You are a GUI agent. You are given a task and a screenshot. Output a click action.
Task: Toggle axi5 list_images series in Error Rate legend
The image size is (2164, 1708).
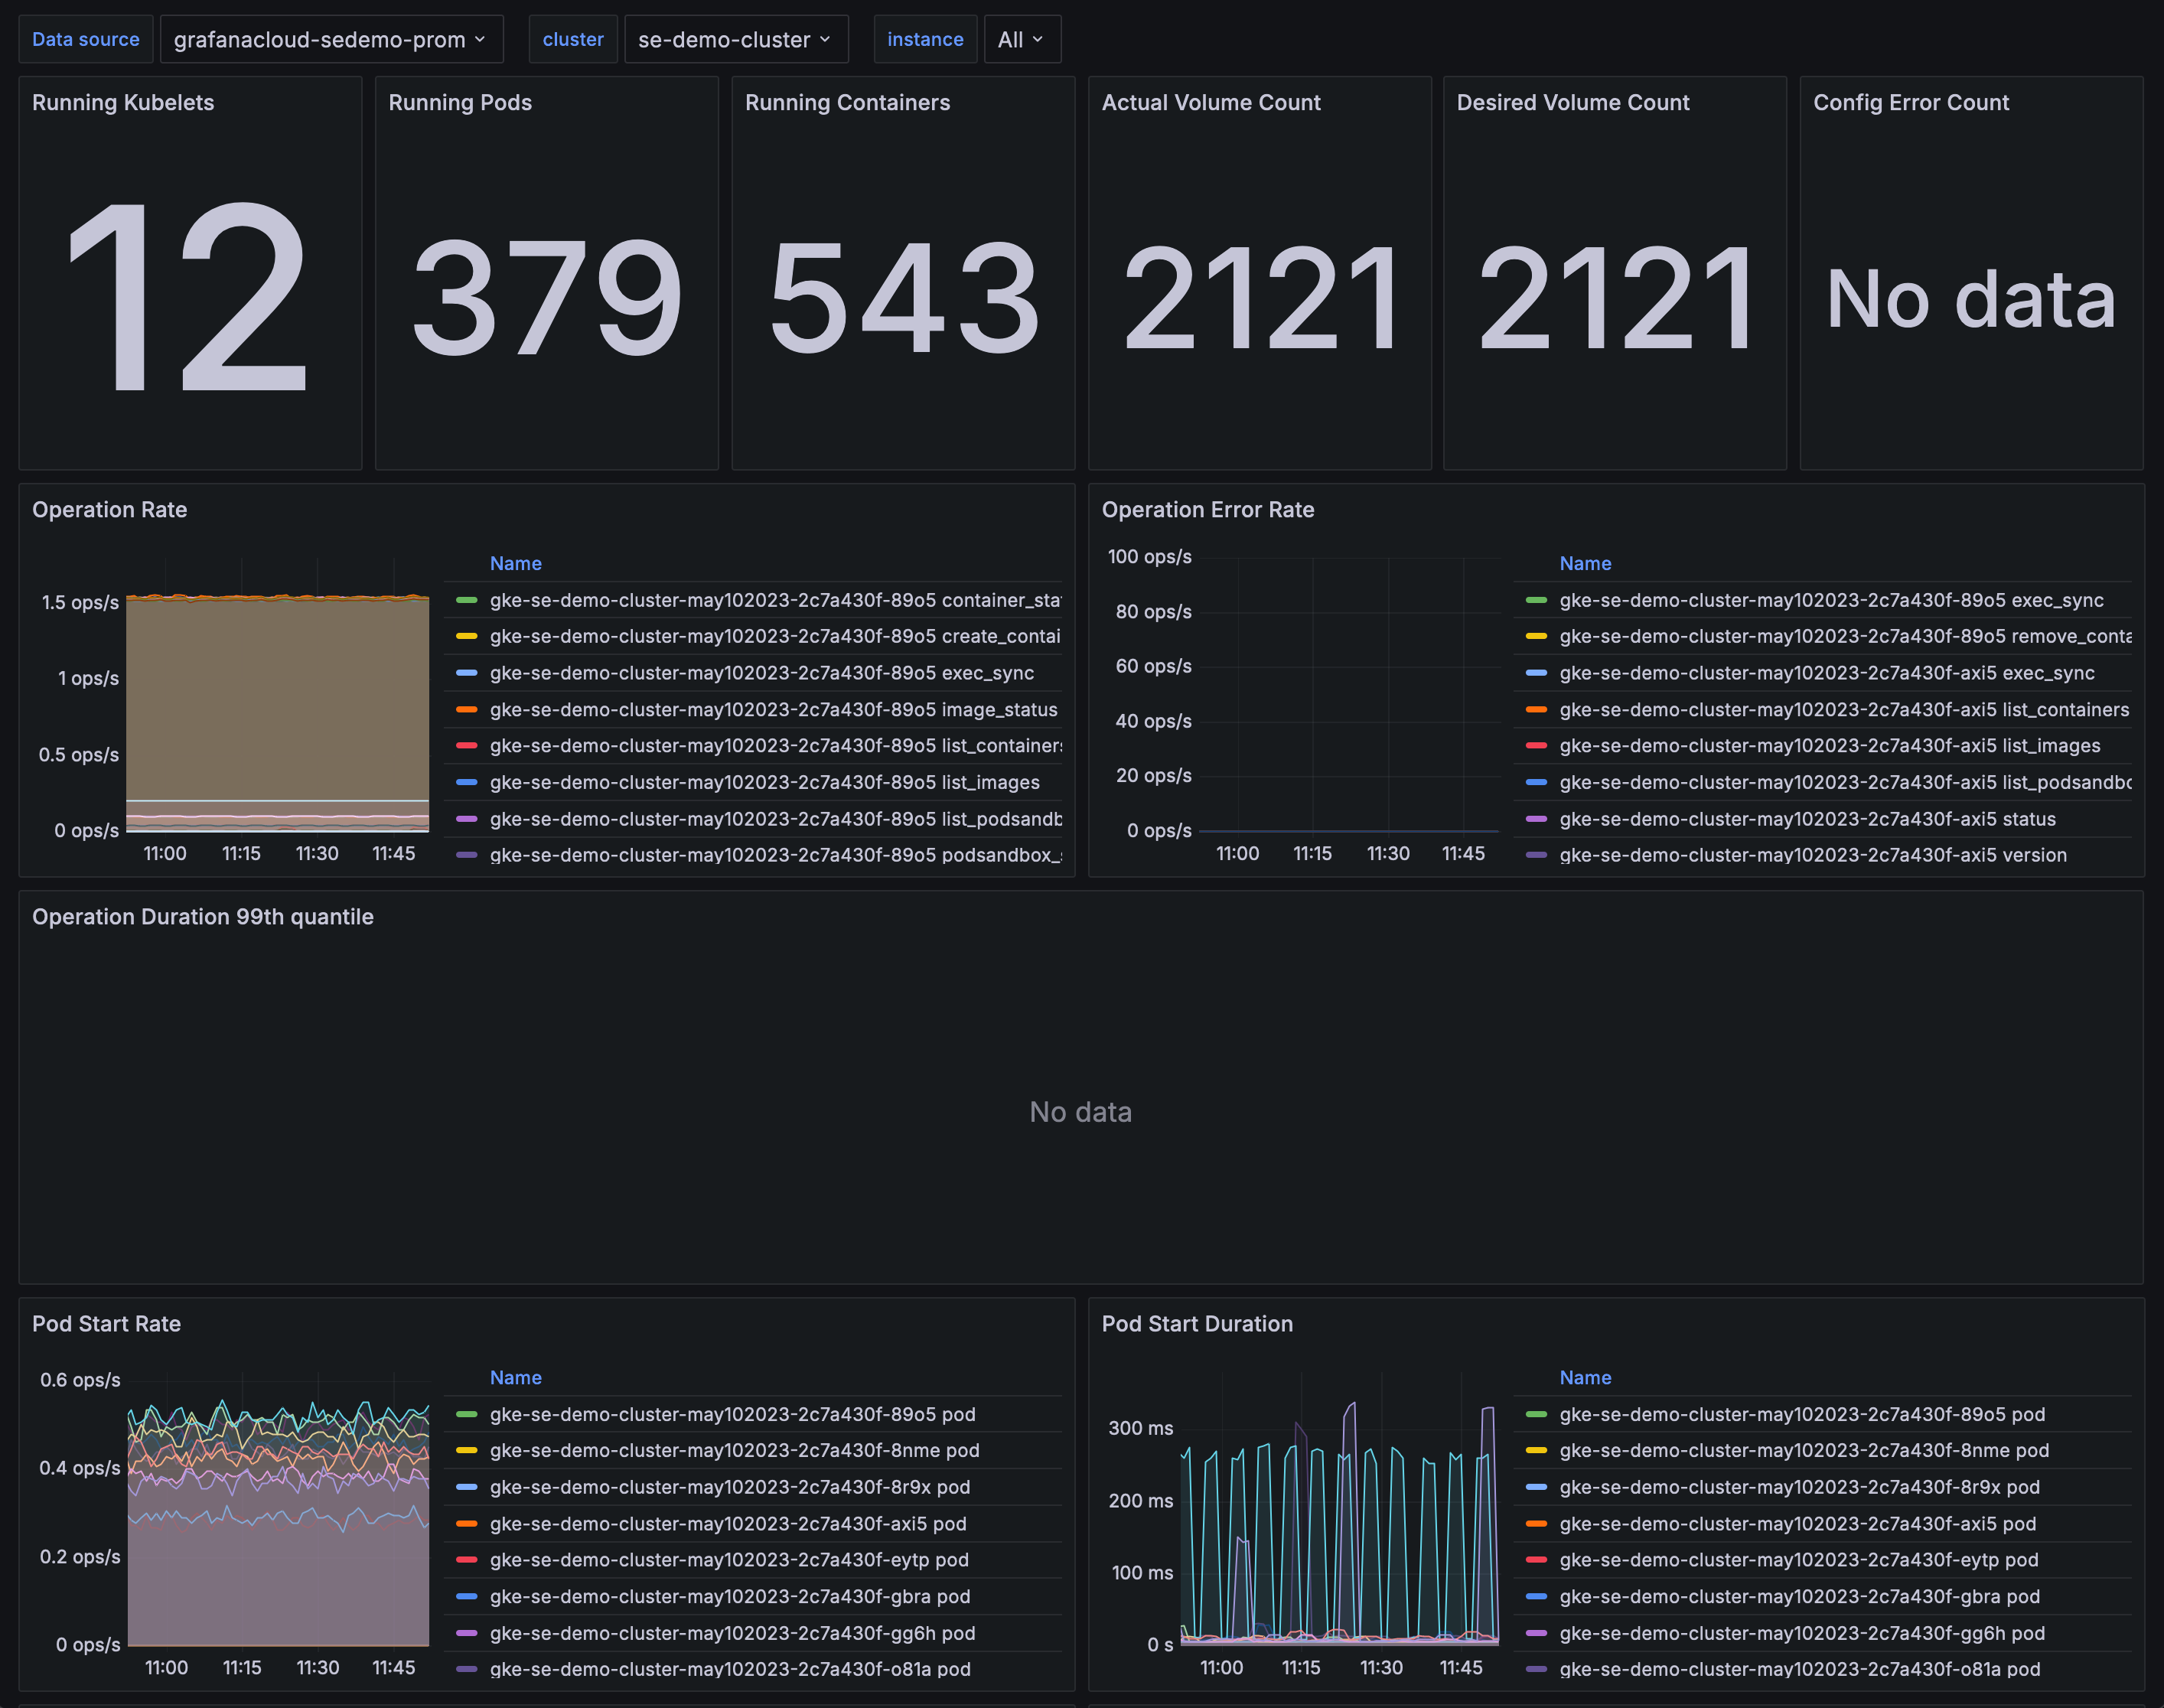(1829, 746)
